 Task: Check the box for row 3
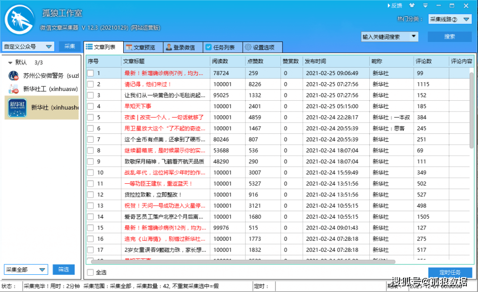point(91,95)
